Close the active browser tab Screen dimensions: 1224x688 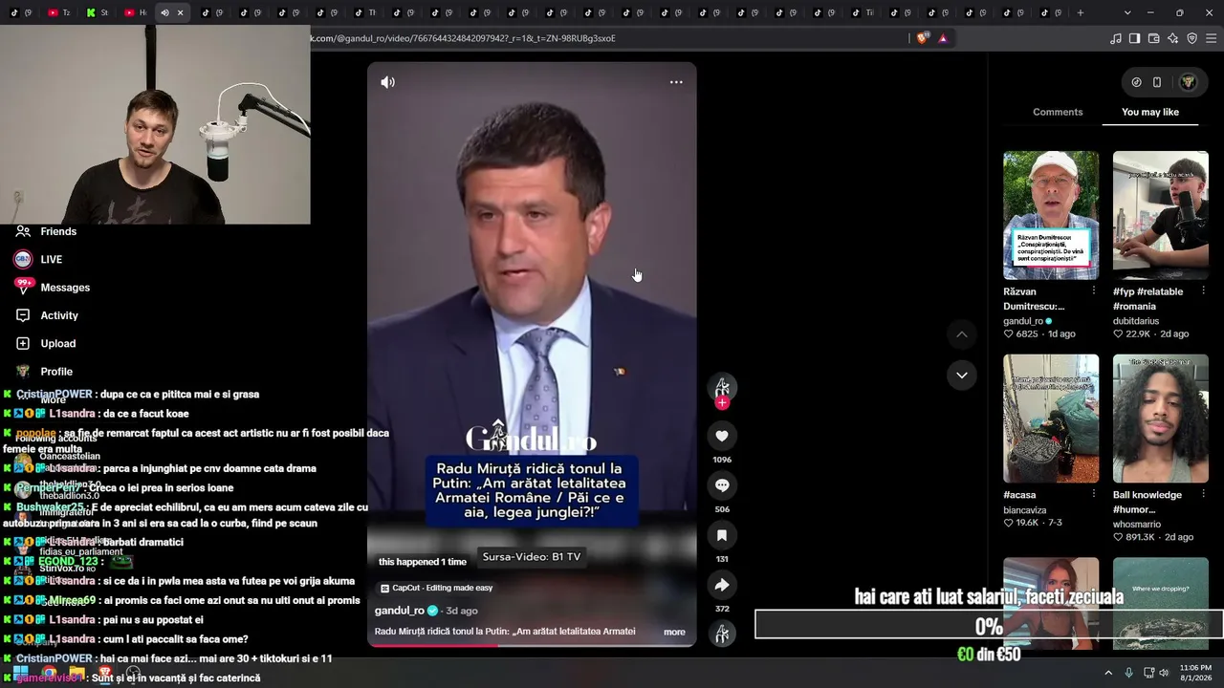click(x=180, y=12)
